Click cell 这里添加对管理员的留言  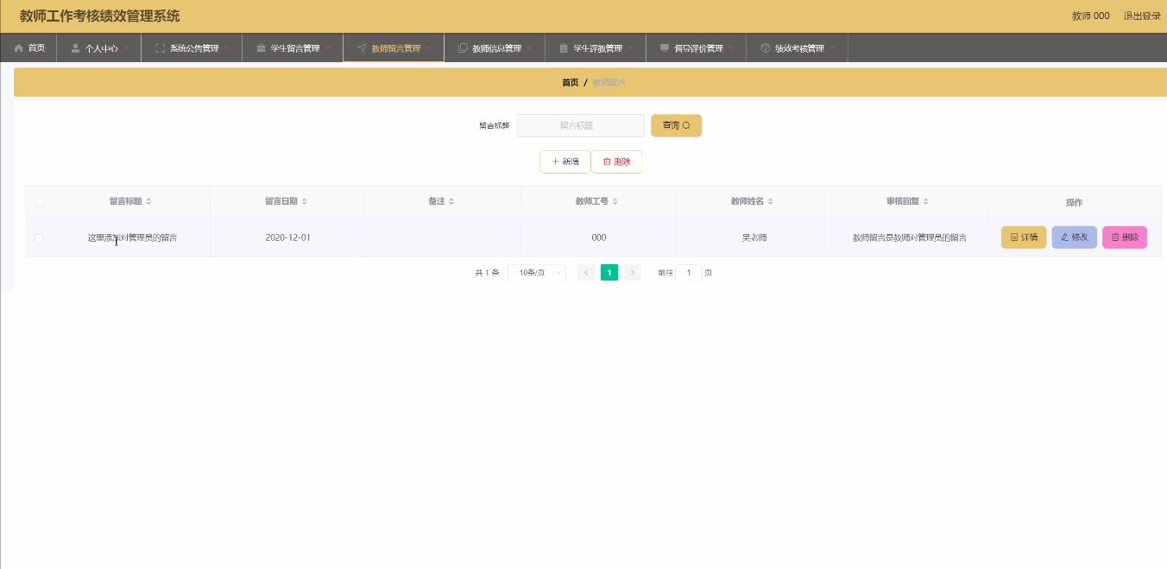coord(132,237)
